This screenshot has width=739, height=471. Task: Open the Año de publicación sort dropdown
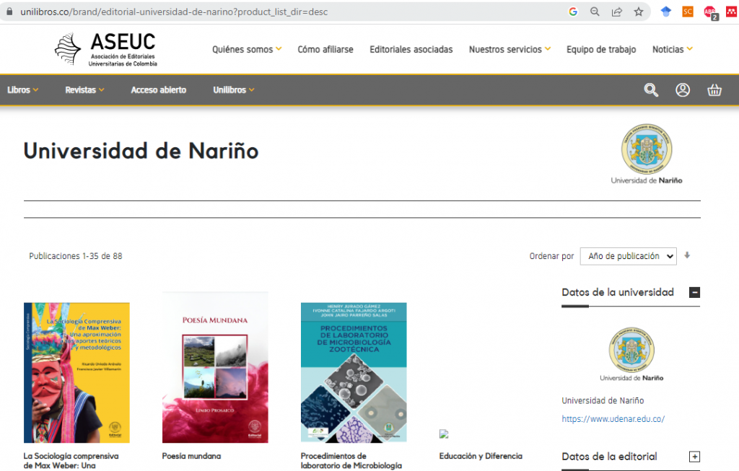(x=629, y=256)
